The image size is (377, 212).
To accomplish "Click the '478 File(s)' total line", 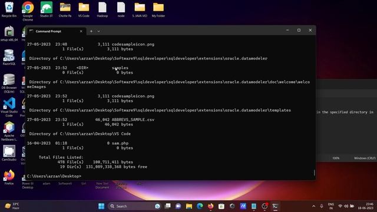I will [x=95, y=162].
